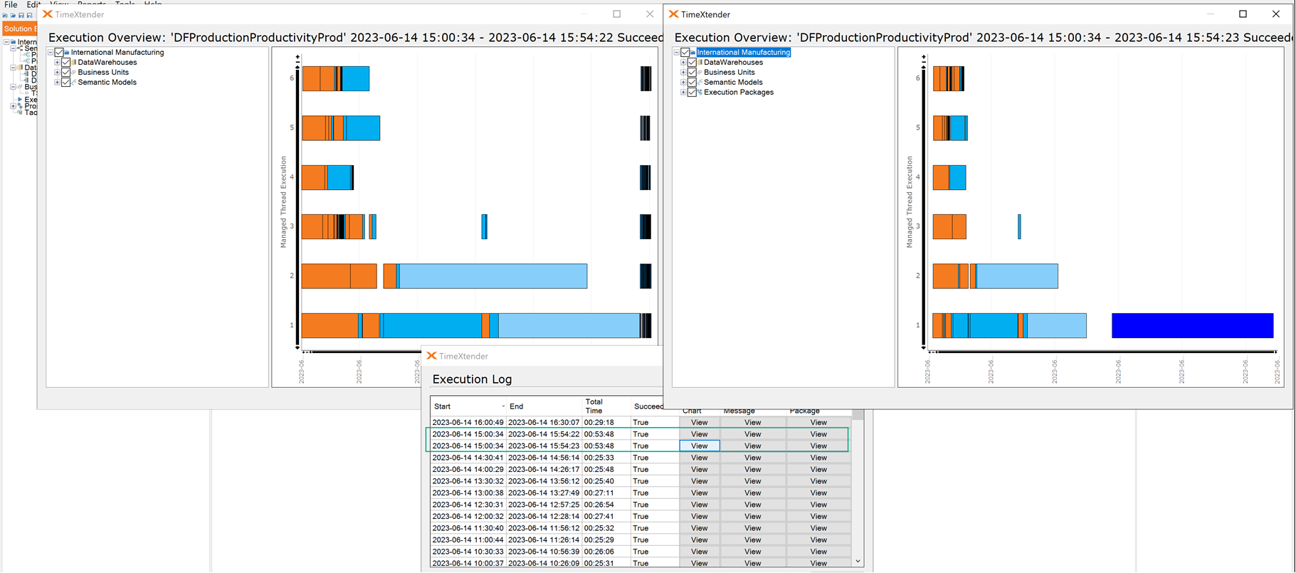Expand DataWarehouses node in left overview tree
Image resolution: width=1296 pixels, height=573 pixels.
tap(57, 63)
